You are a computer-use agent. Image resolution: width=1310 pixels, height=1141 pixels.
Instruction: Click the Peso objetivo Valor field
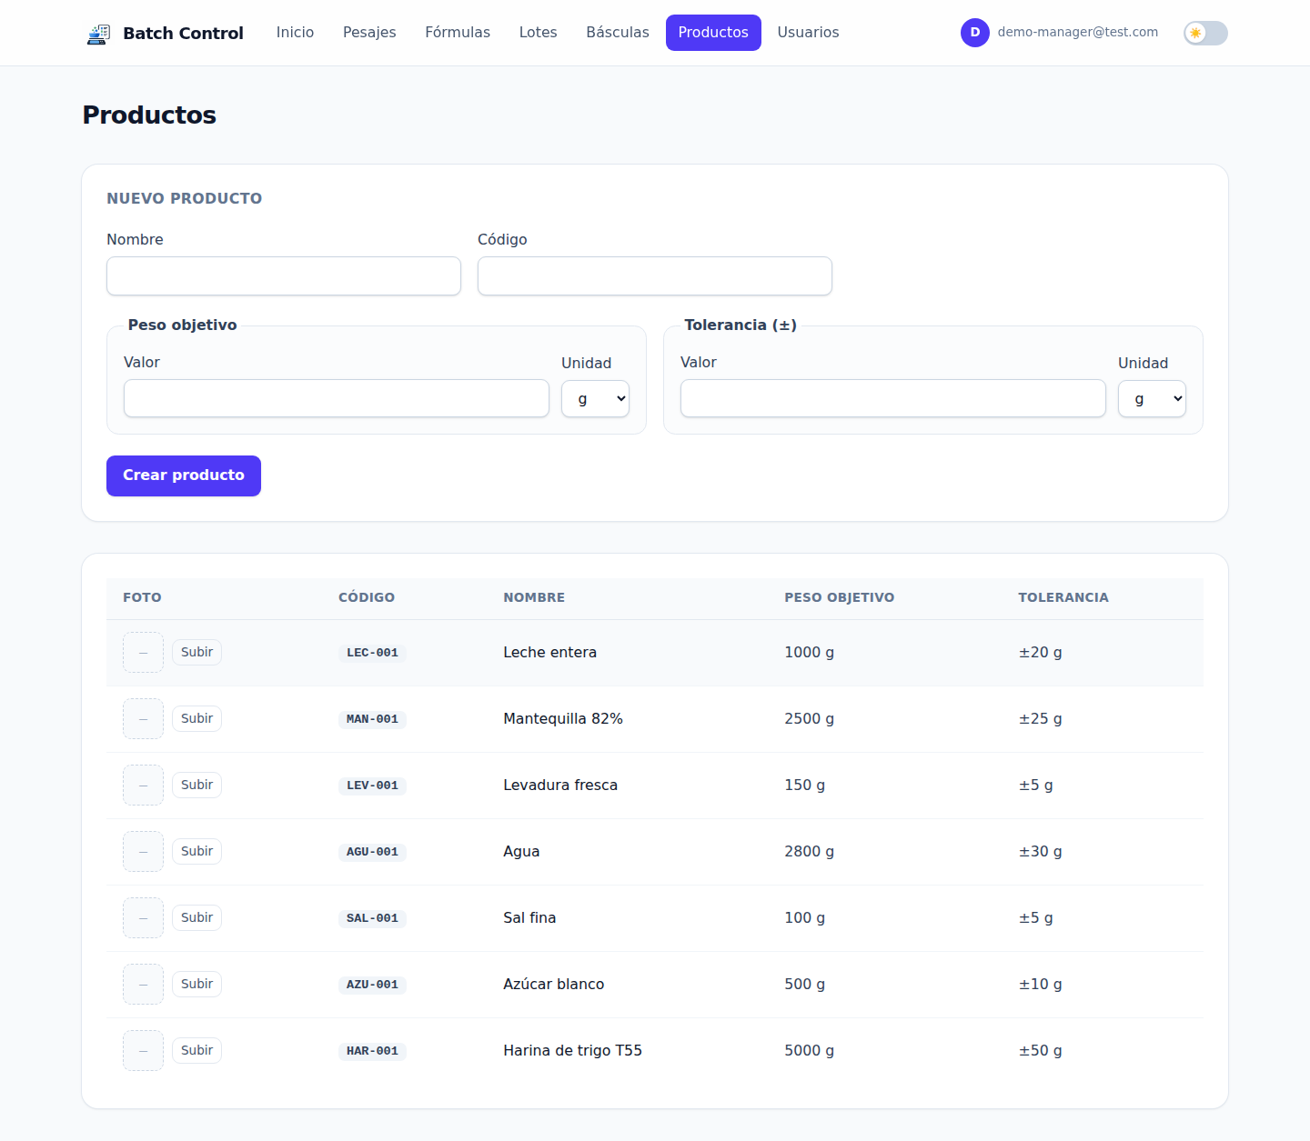pyautogui.click(x=337, y=399)
